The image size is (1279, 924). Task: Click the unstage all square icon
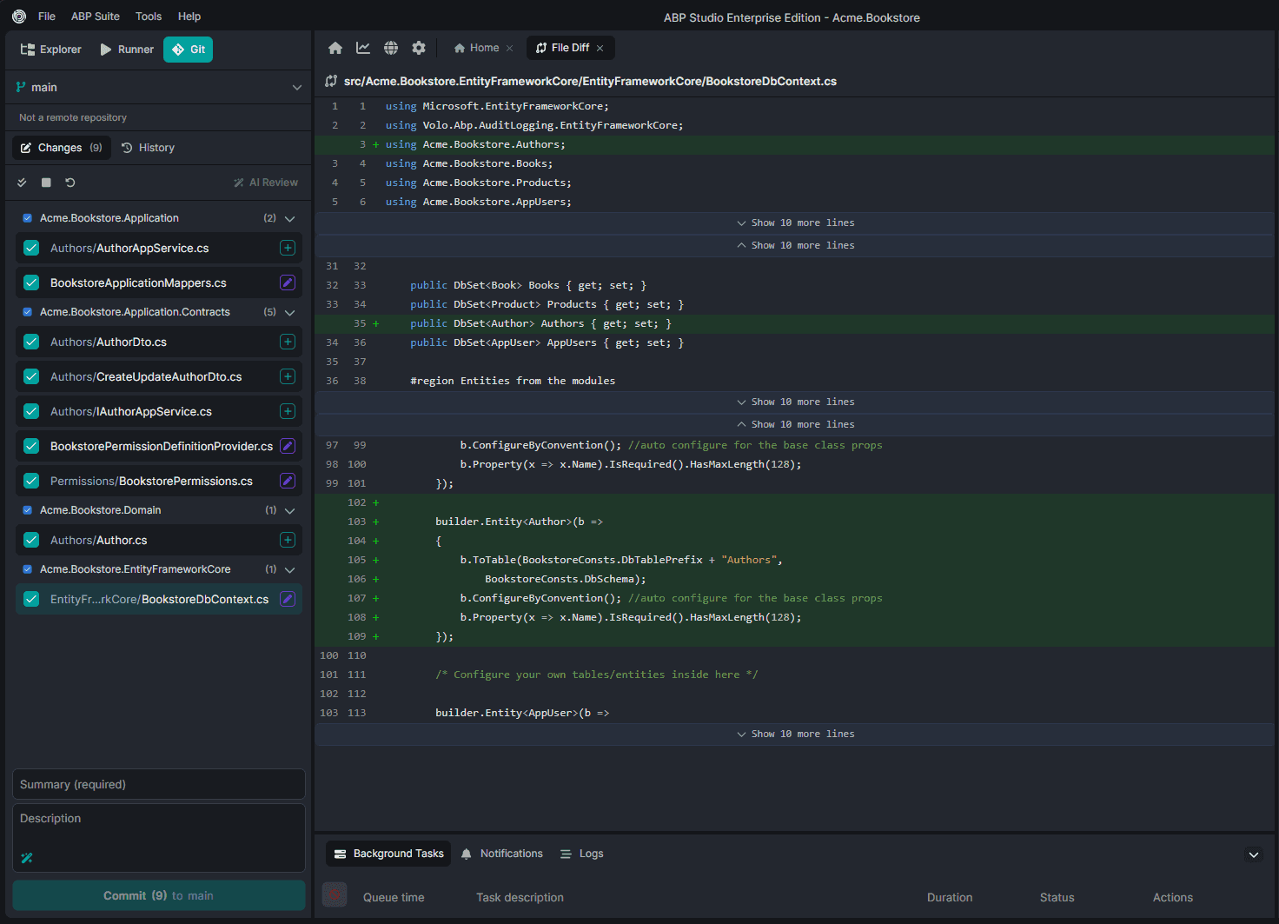[46, 183]
